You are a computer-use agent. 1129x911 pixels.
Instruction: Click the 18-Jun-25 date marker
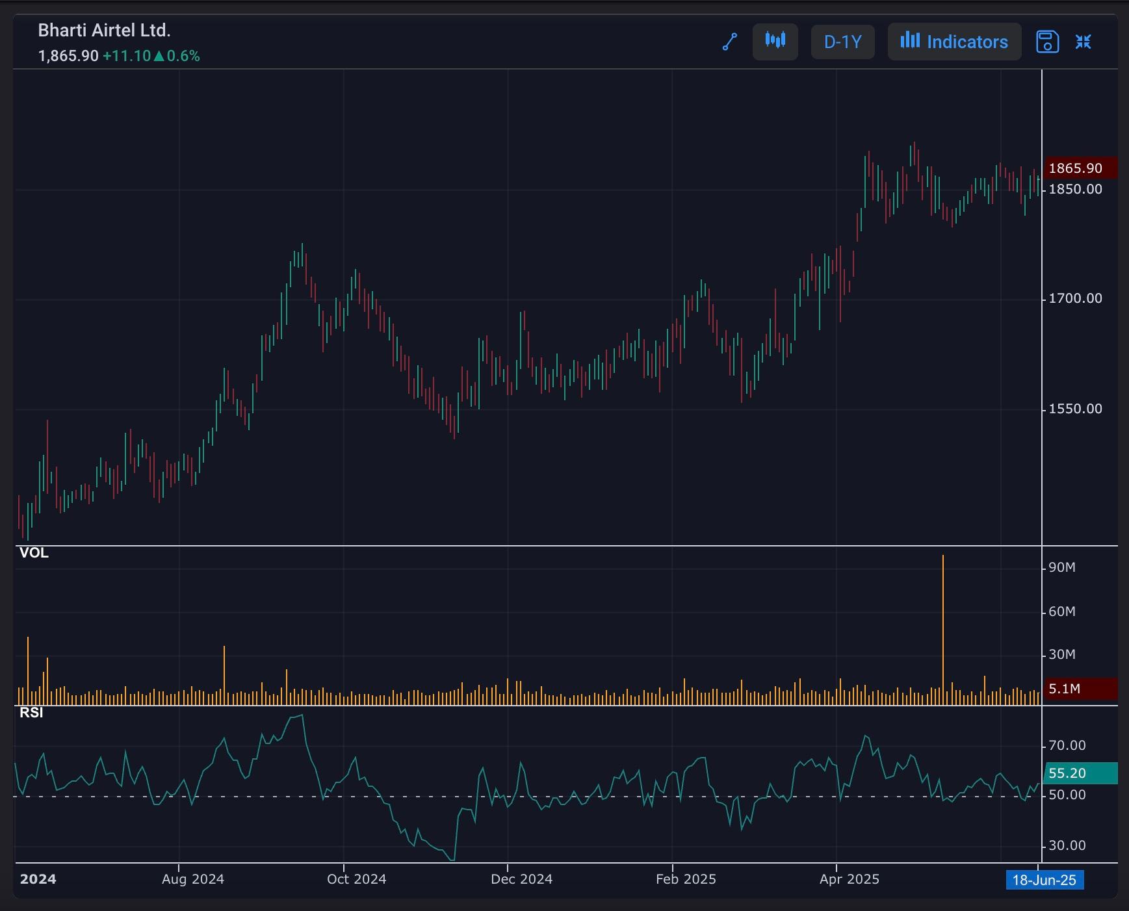(x=1045, y=880)
